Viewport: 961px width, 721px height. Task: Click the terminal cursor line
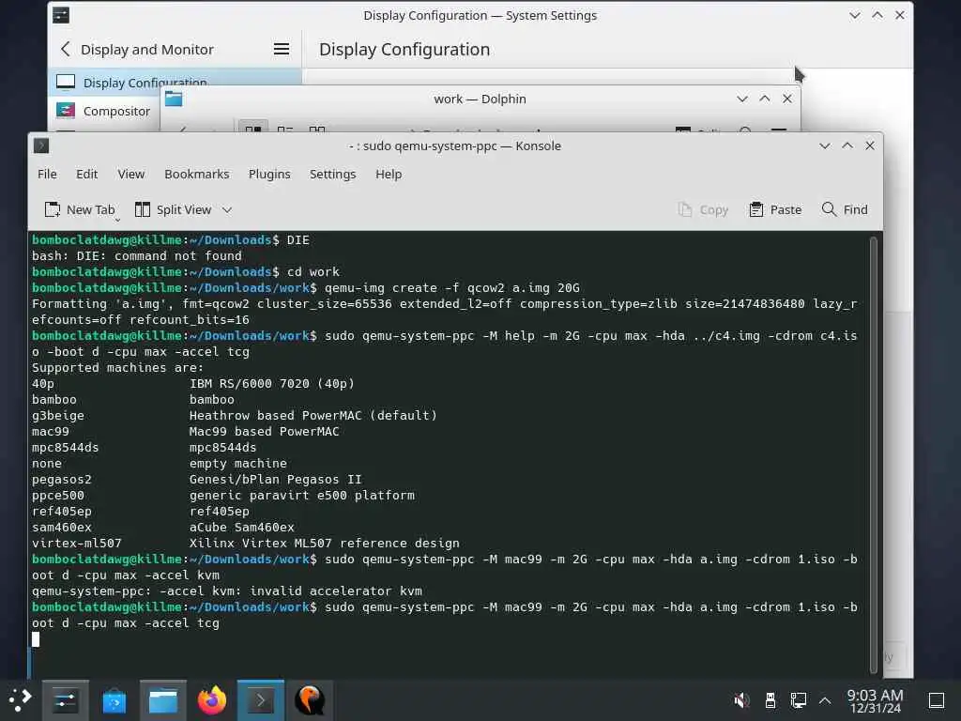[36, 638]
